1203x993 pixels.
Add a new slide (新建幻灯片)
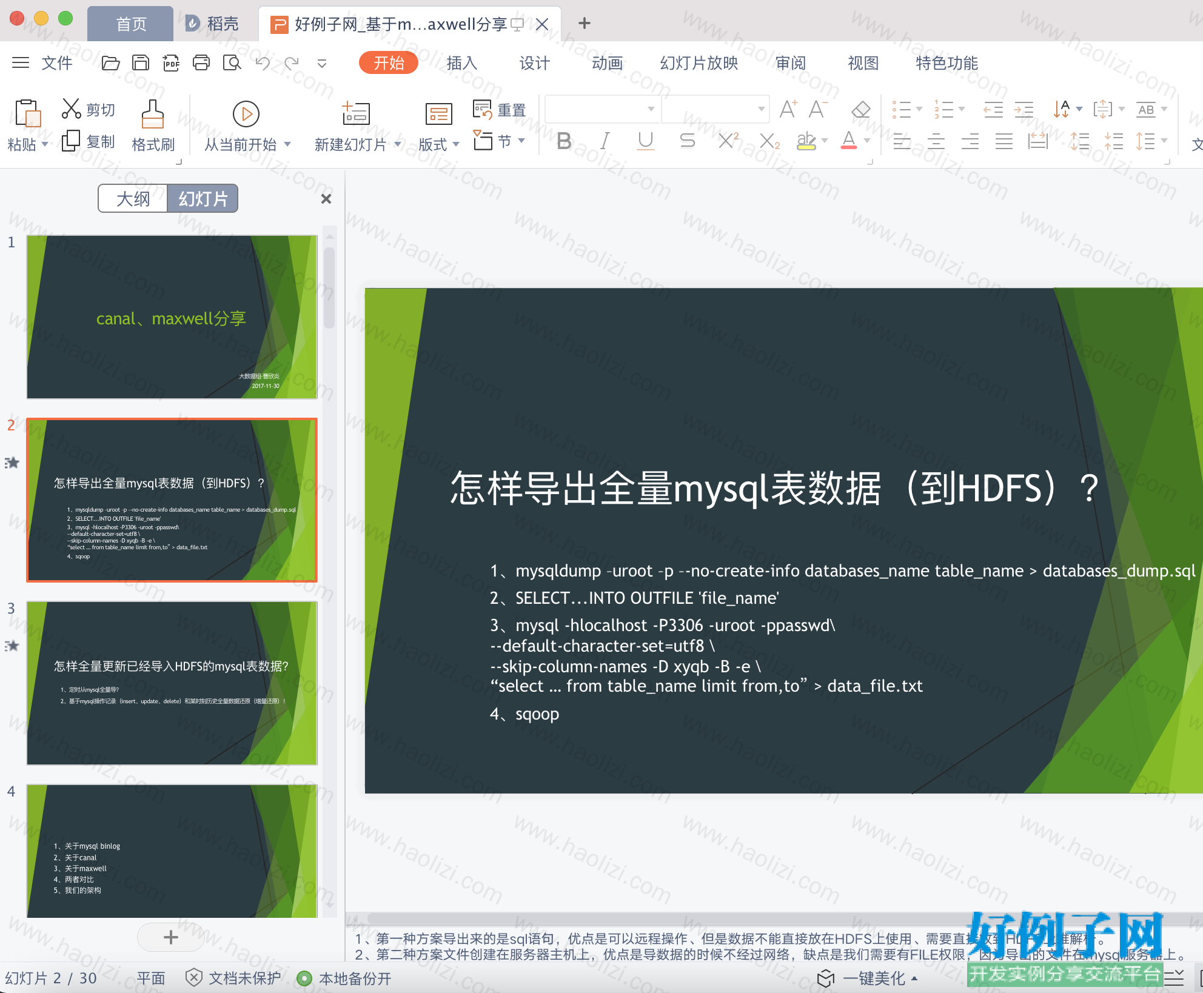tap(356, 114)
